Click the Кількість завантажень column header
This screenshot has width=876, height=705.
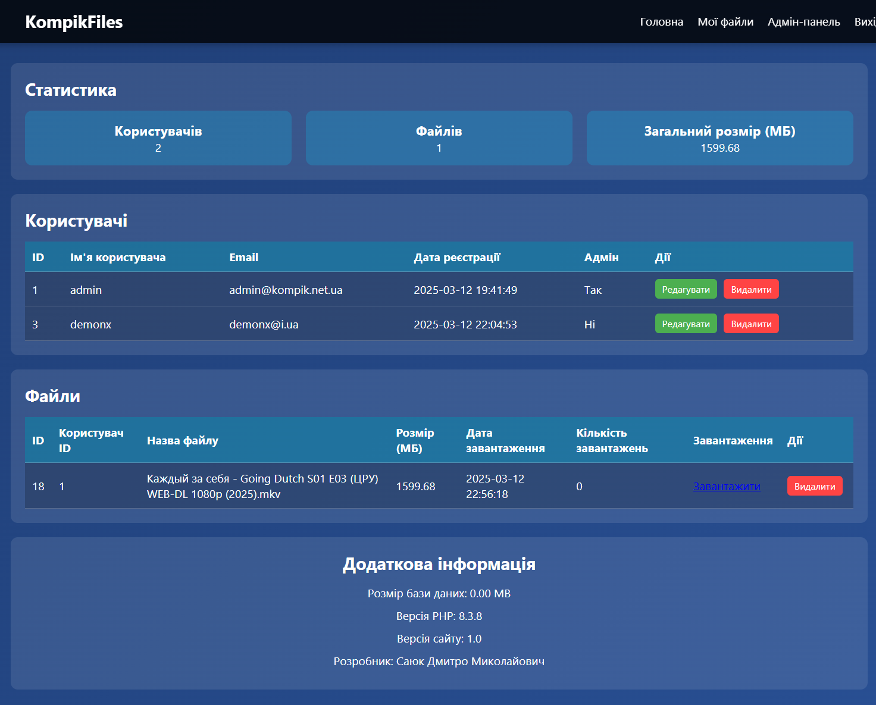pos(612,441)
